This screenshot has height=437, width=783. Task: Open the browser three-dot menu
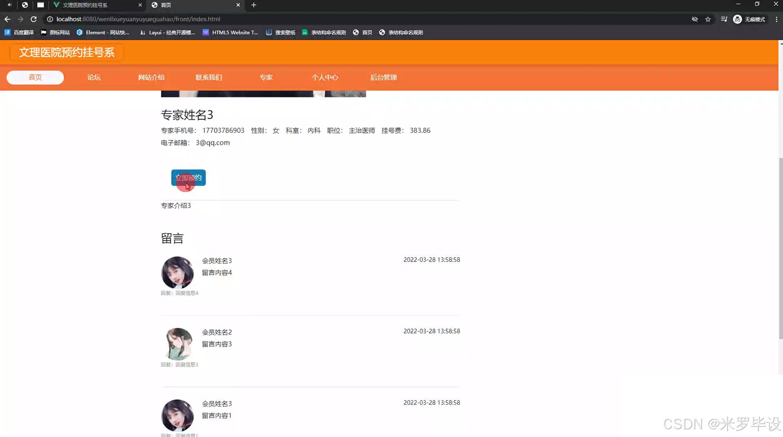coord(776,19)
